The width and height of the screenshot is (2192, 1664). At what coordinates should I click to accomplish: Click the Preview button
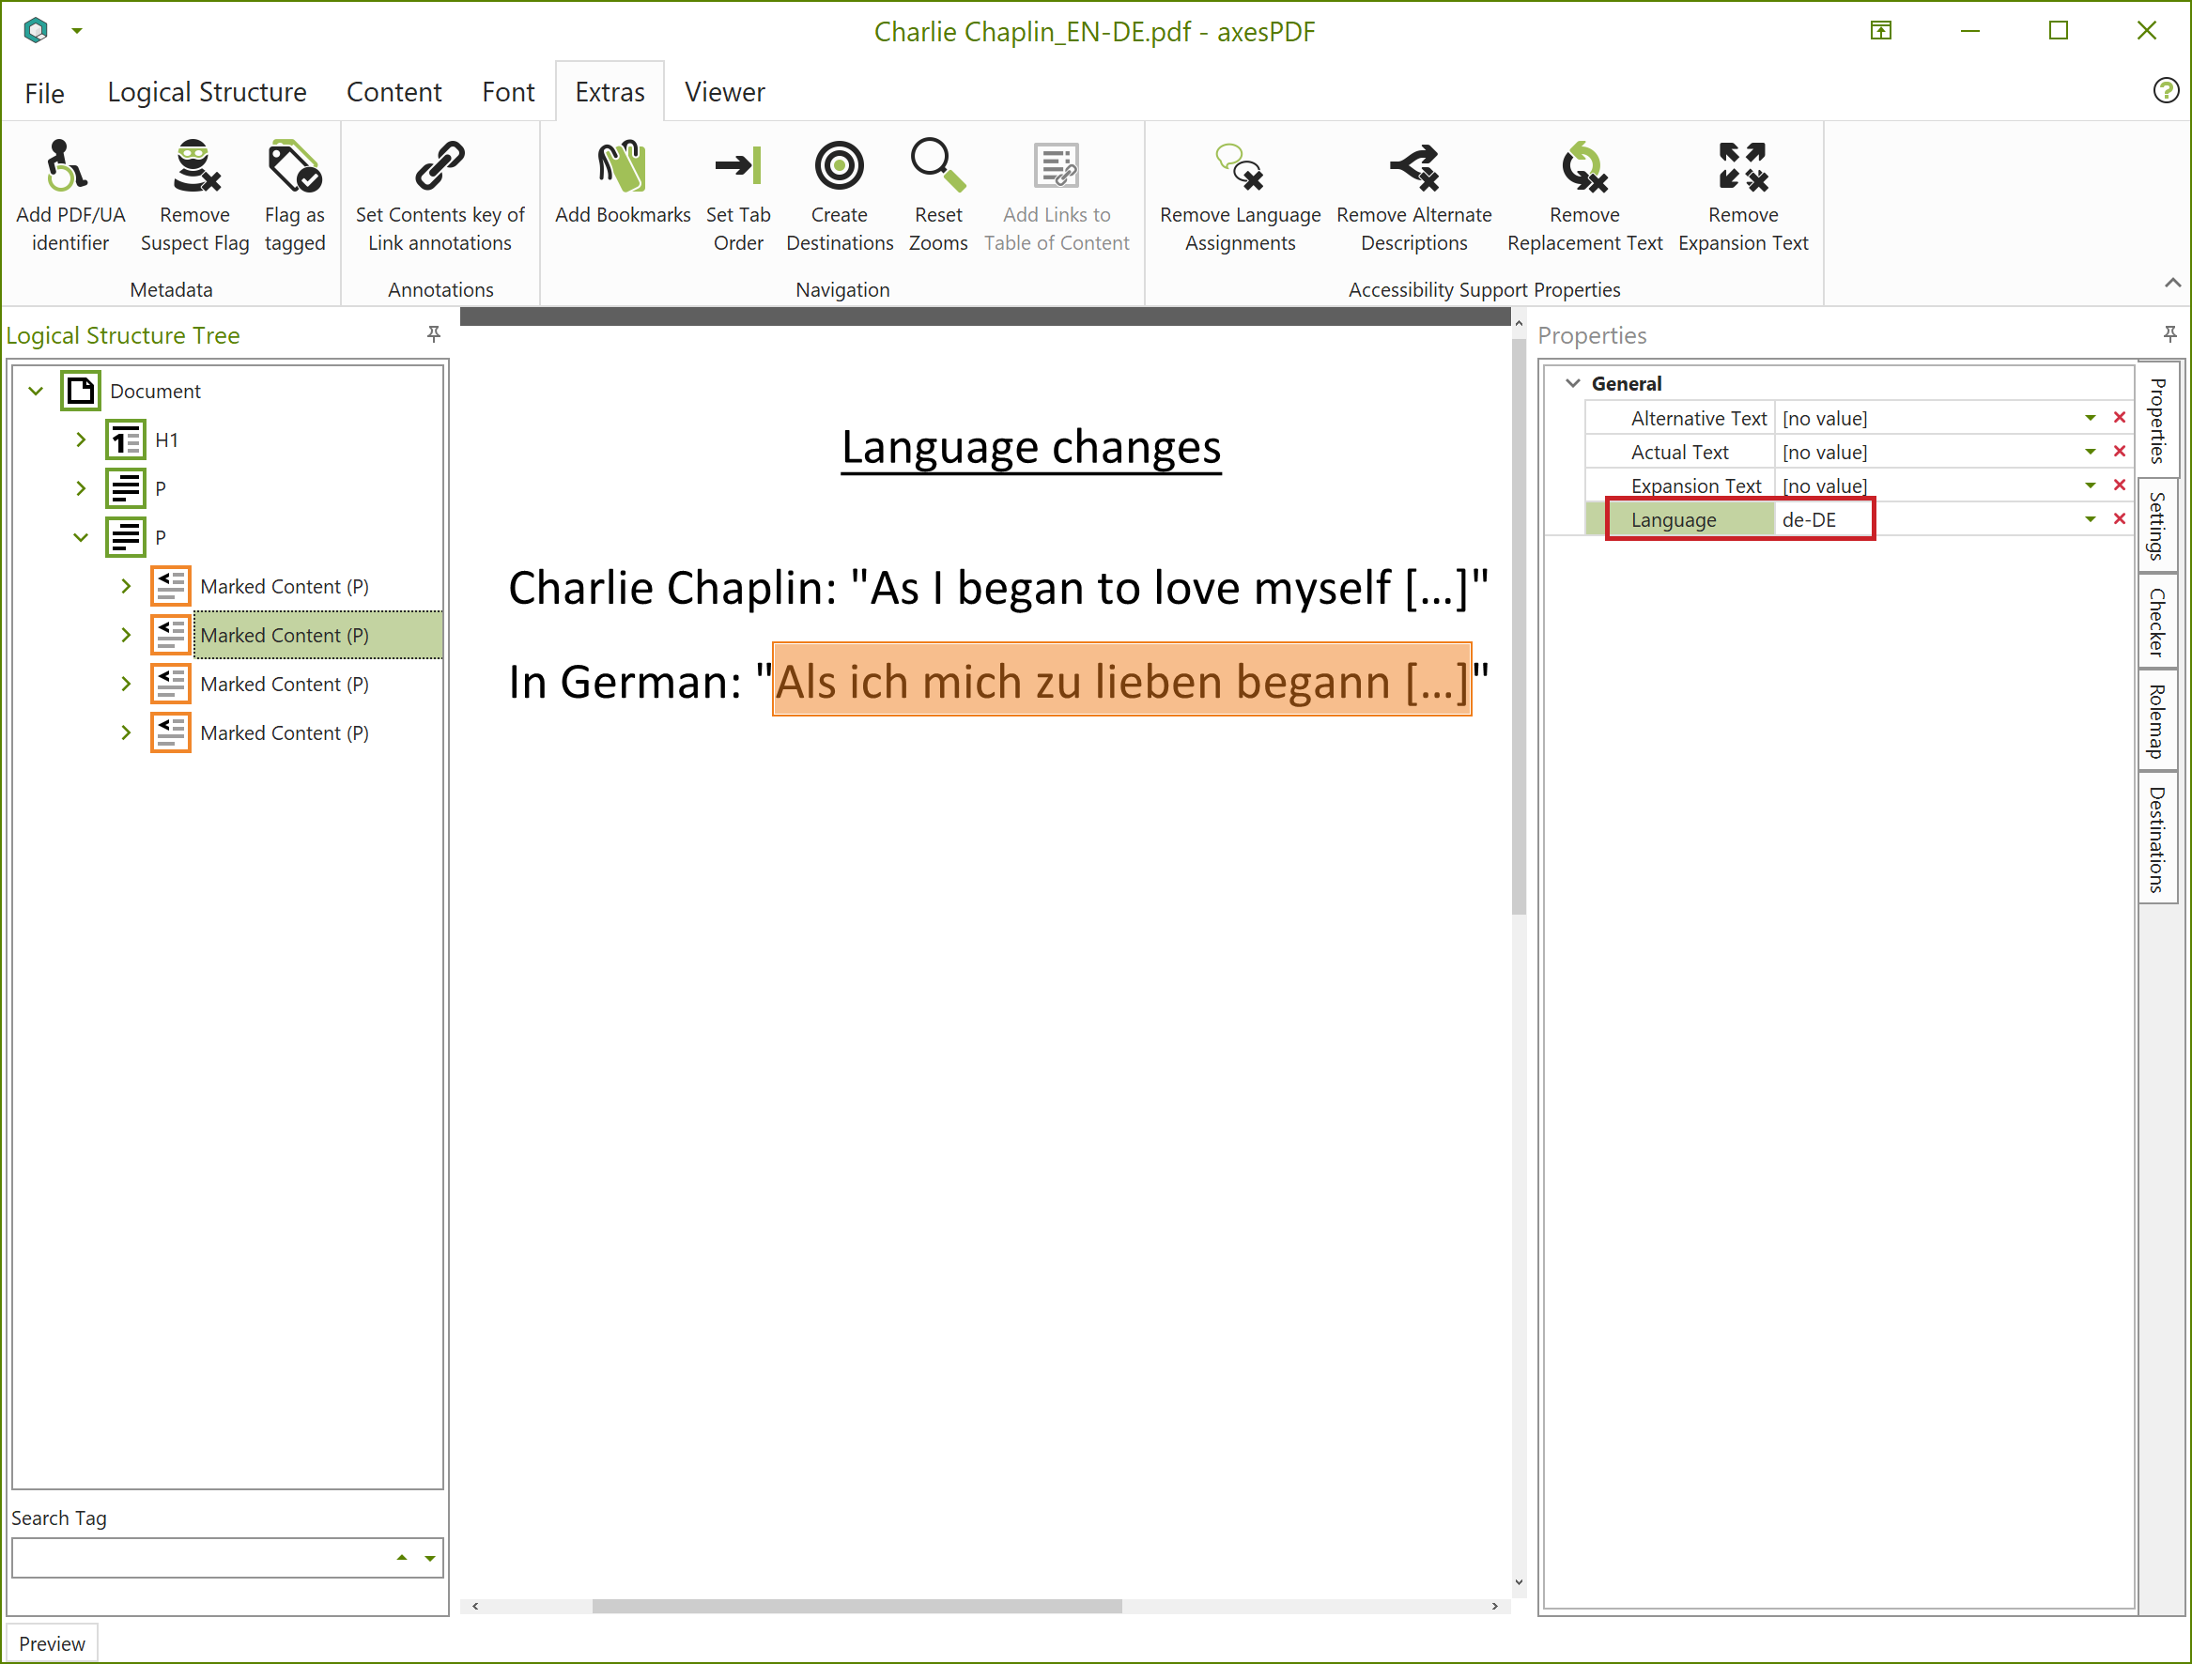point(52,1642)
